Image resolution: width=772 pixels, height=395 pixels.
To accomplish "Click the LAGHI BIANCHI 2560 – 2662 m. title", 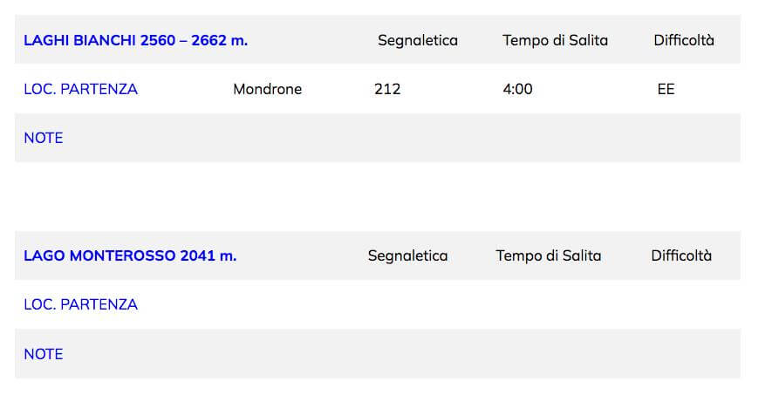I will [135, 40].
